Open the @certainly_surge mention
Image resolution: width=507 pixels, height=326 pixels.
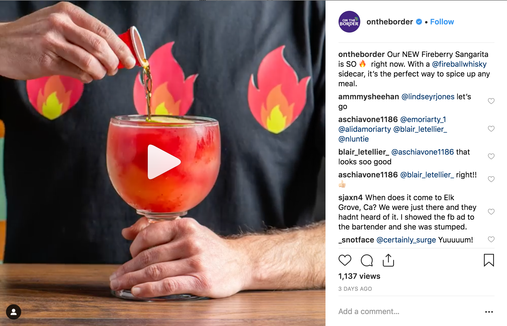[406, 240]
